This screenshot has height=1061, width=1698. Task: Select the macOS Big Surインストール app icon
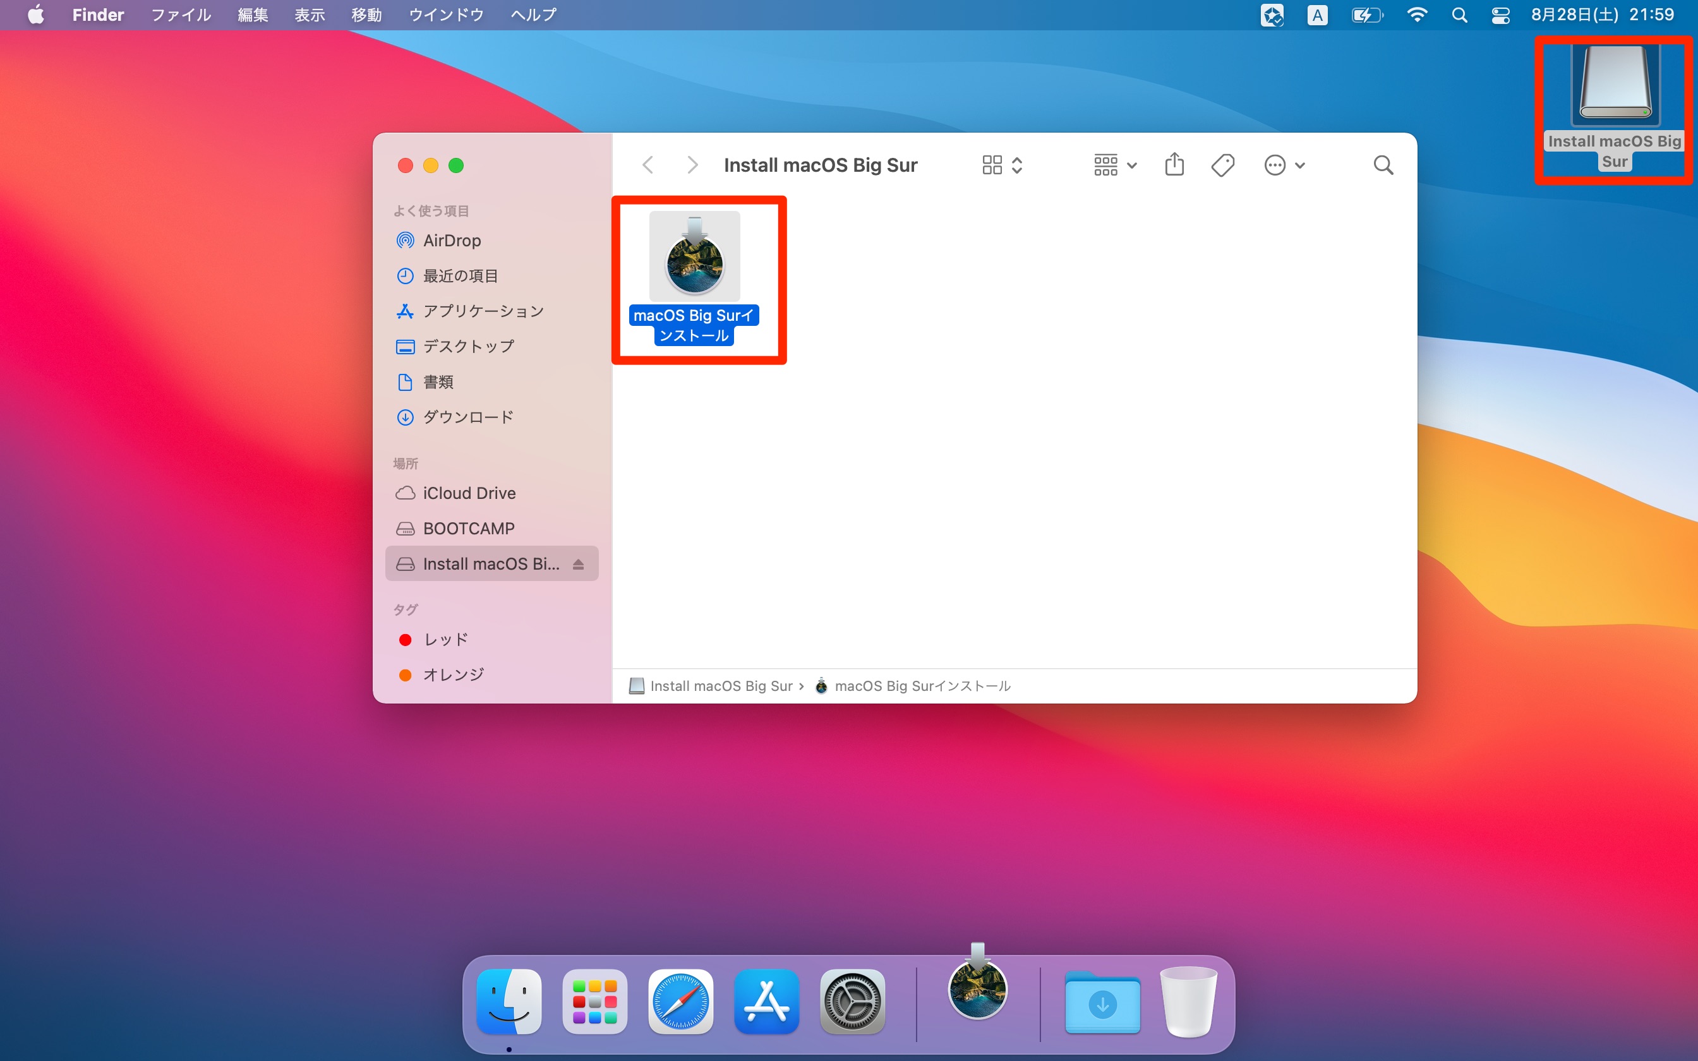coord(694,256)
